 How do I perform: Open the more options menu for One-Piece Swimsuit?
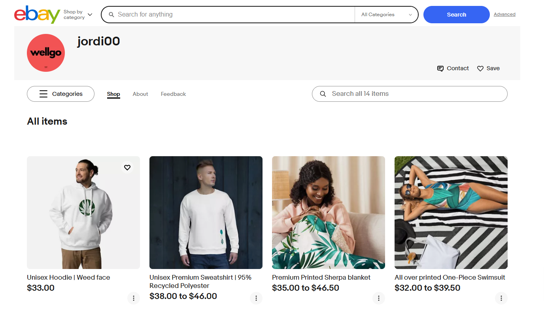click(x=501, y=298)
